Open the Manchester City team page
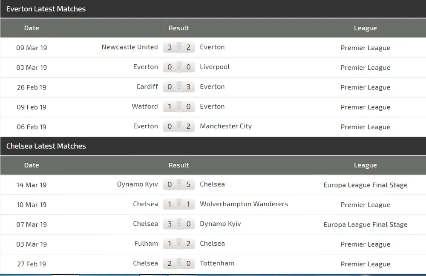Screen dimensions: 426x276 [226, 126]
